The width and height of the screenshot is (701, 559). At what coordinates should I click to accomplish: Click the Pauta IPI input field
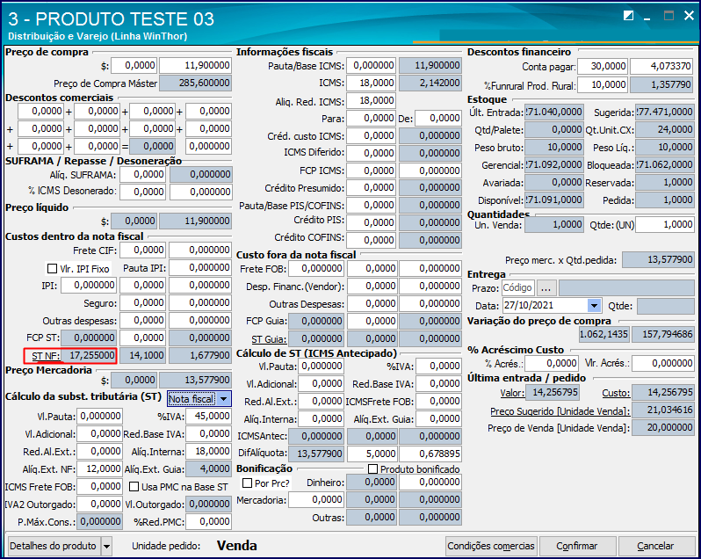(200, 267)
